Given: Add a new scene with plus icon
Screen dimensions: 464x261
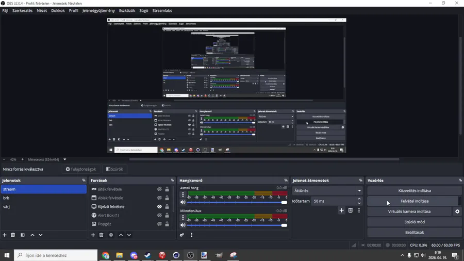Looking at the screenshot, I should [5, 235].
